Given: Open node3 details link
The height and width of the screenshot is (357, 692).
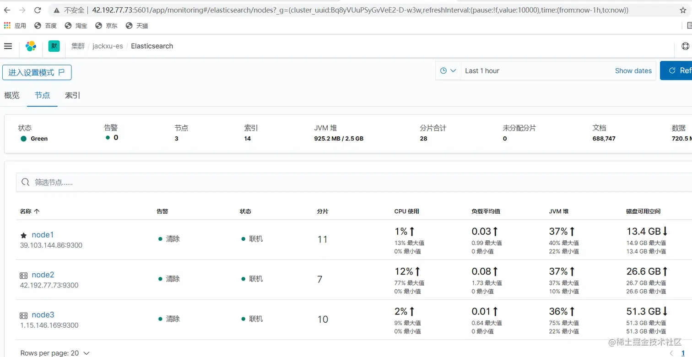Looking at the screenshot, I should [x=43, y=315].
